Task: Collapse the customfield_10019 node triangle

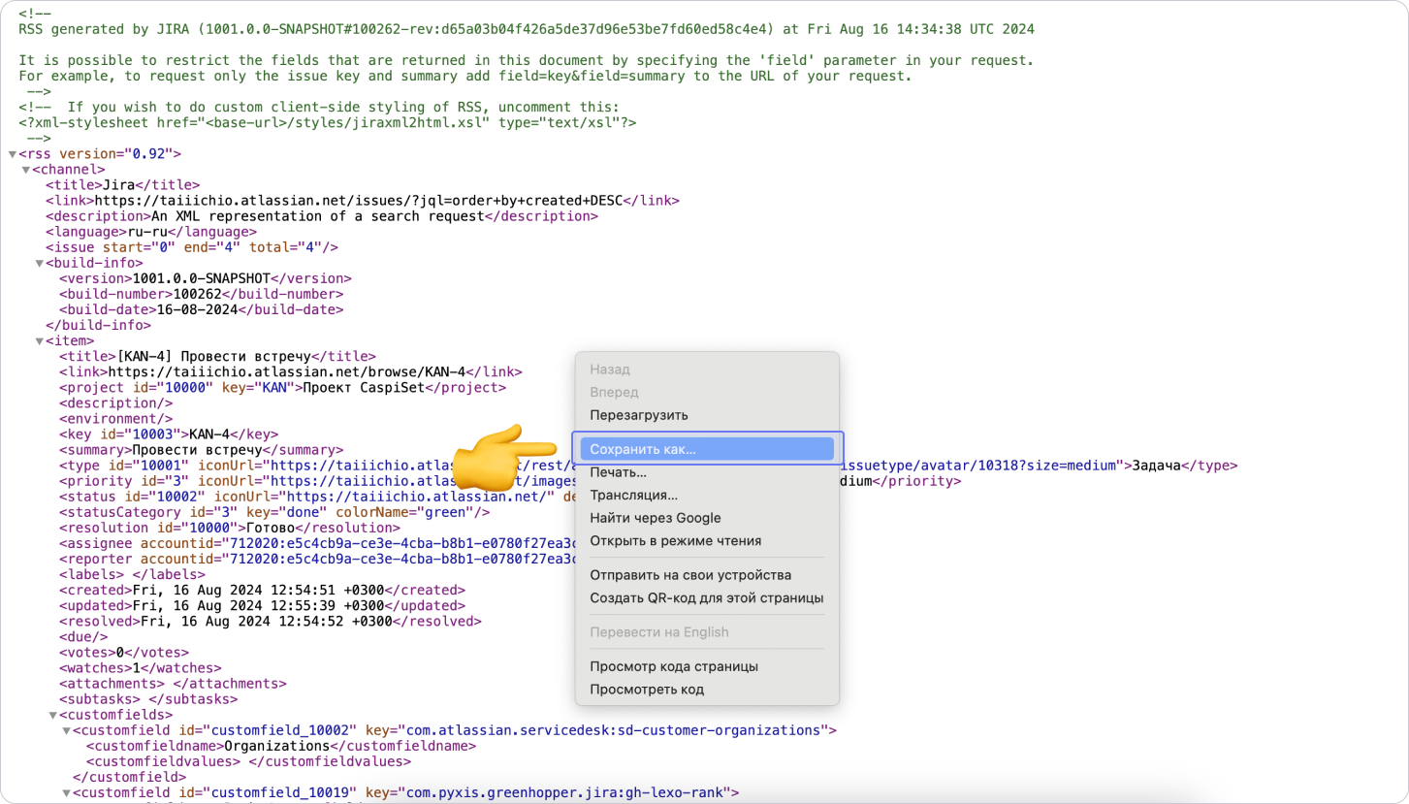Action: pos(66,792)
